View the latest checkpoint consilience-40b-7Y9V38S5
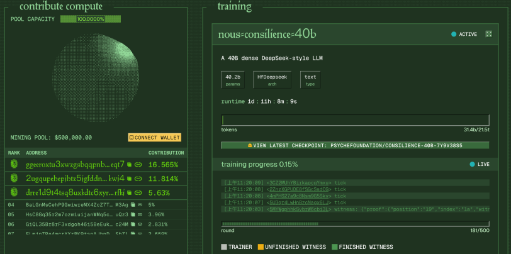Image resolution: width=511 pixels, height=254 pixels. [355, 145]
